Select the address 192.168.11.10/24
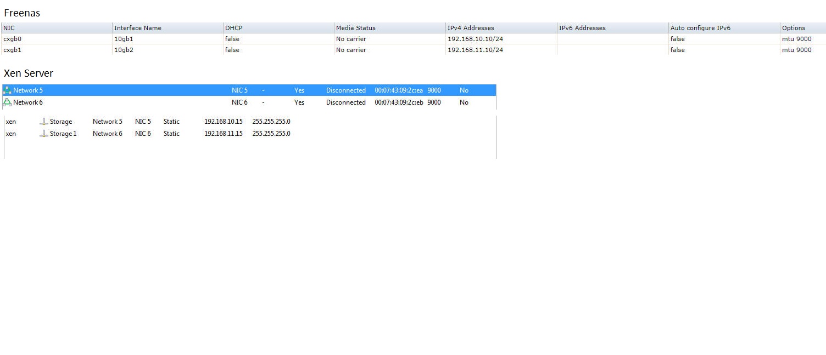The image size is (826, 355). pyautogui.click(x=475, y=50)
